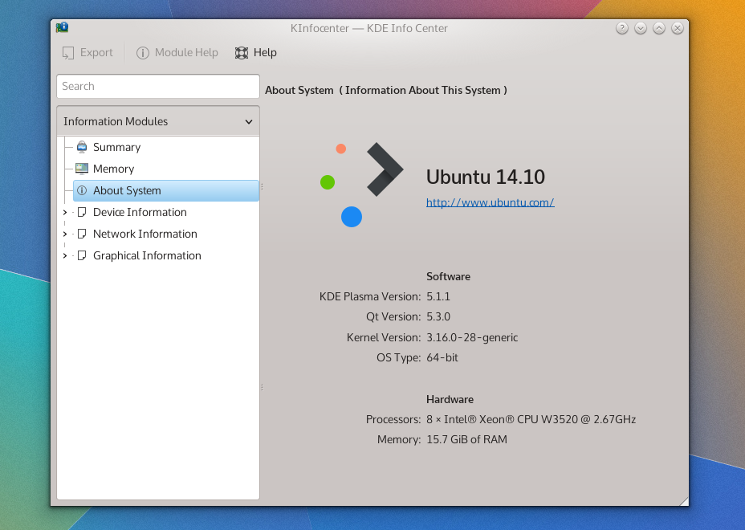The width and height of the screenshot is (745, 530).
Task: Click the Software section heading
Action: point(448,277)
